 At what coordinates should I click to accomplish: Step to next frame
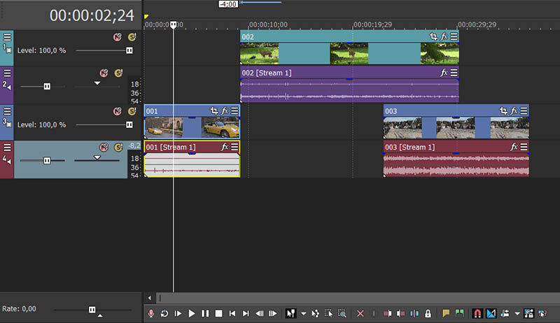click(x=273, y=313)
